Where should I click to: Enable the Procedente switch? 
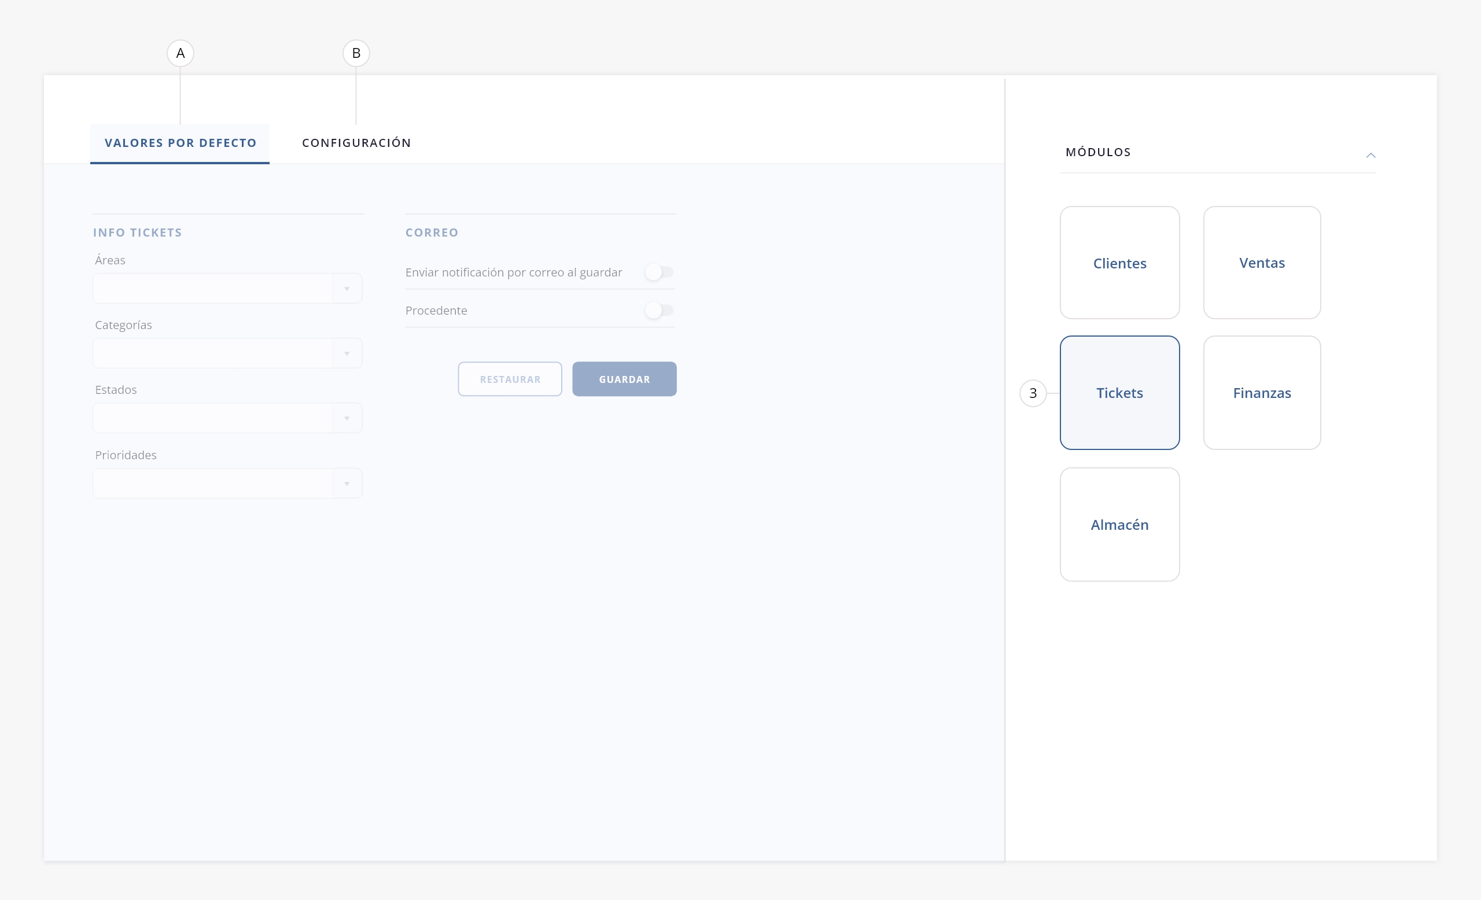click(659, 310)
